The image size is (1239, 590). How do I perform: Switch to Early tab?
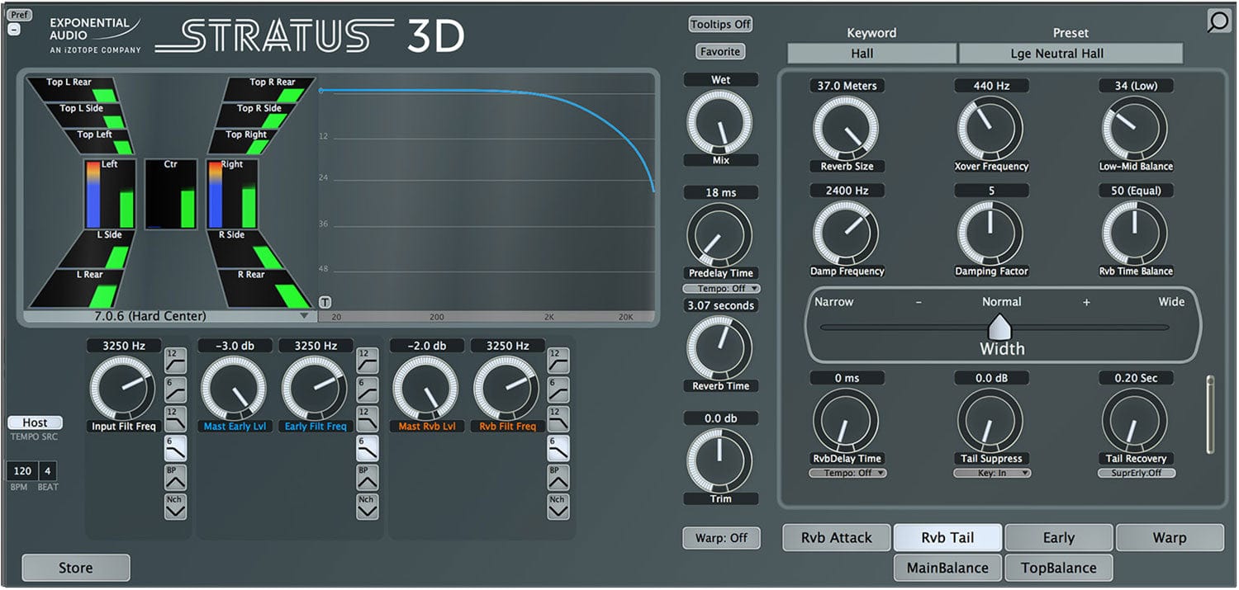click(x=1059, y=538)
